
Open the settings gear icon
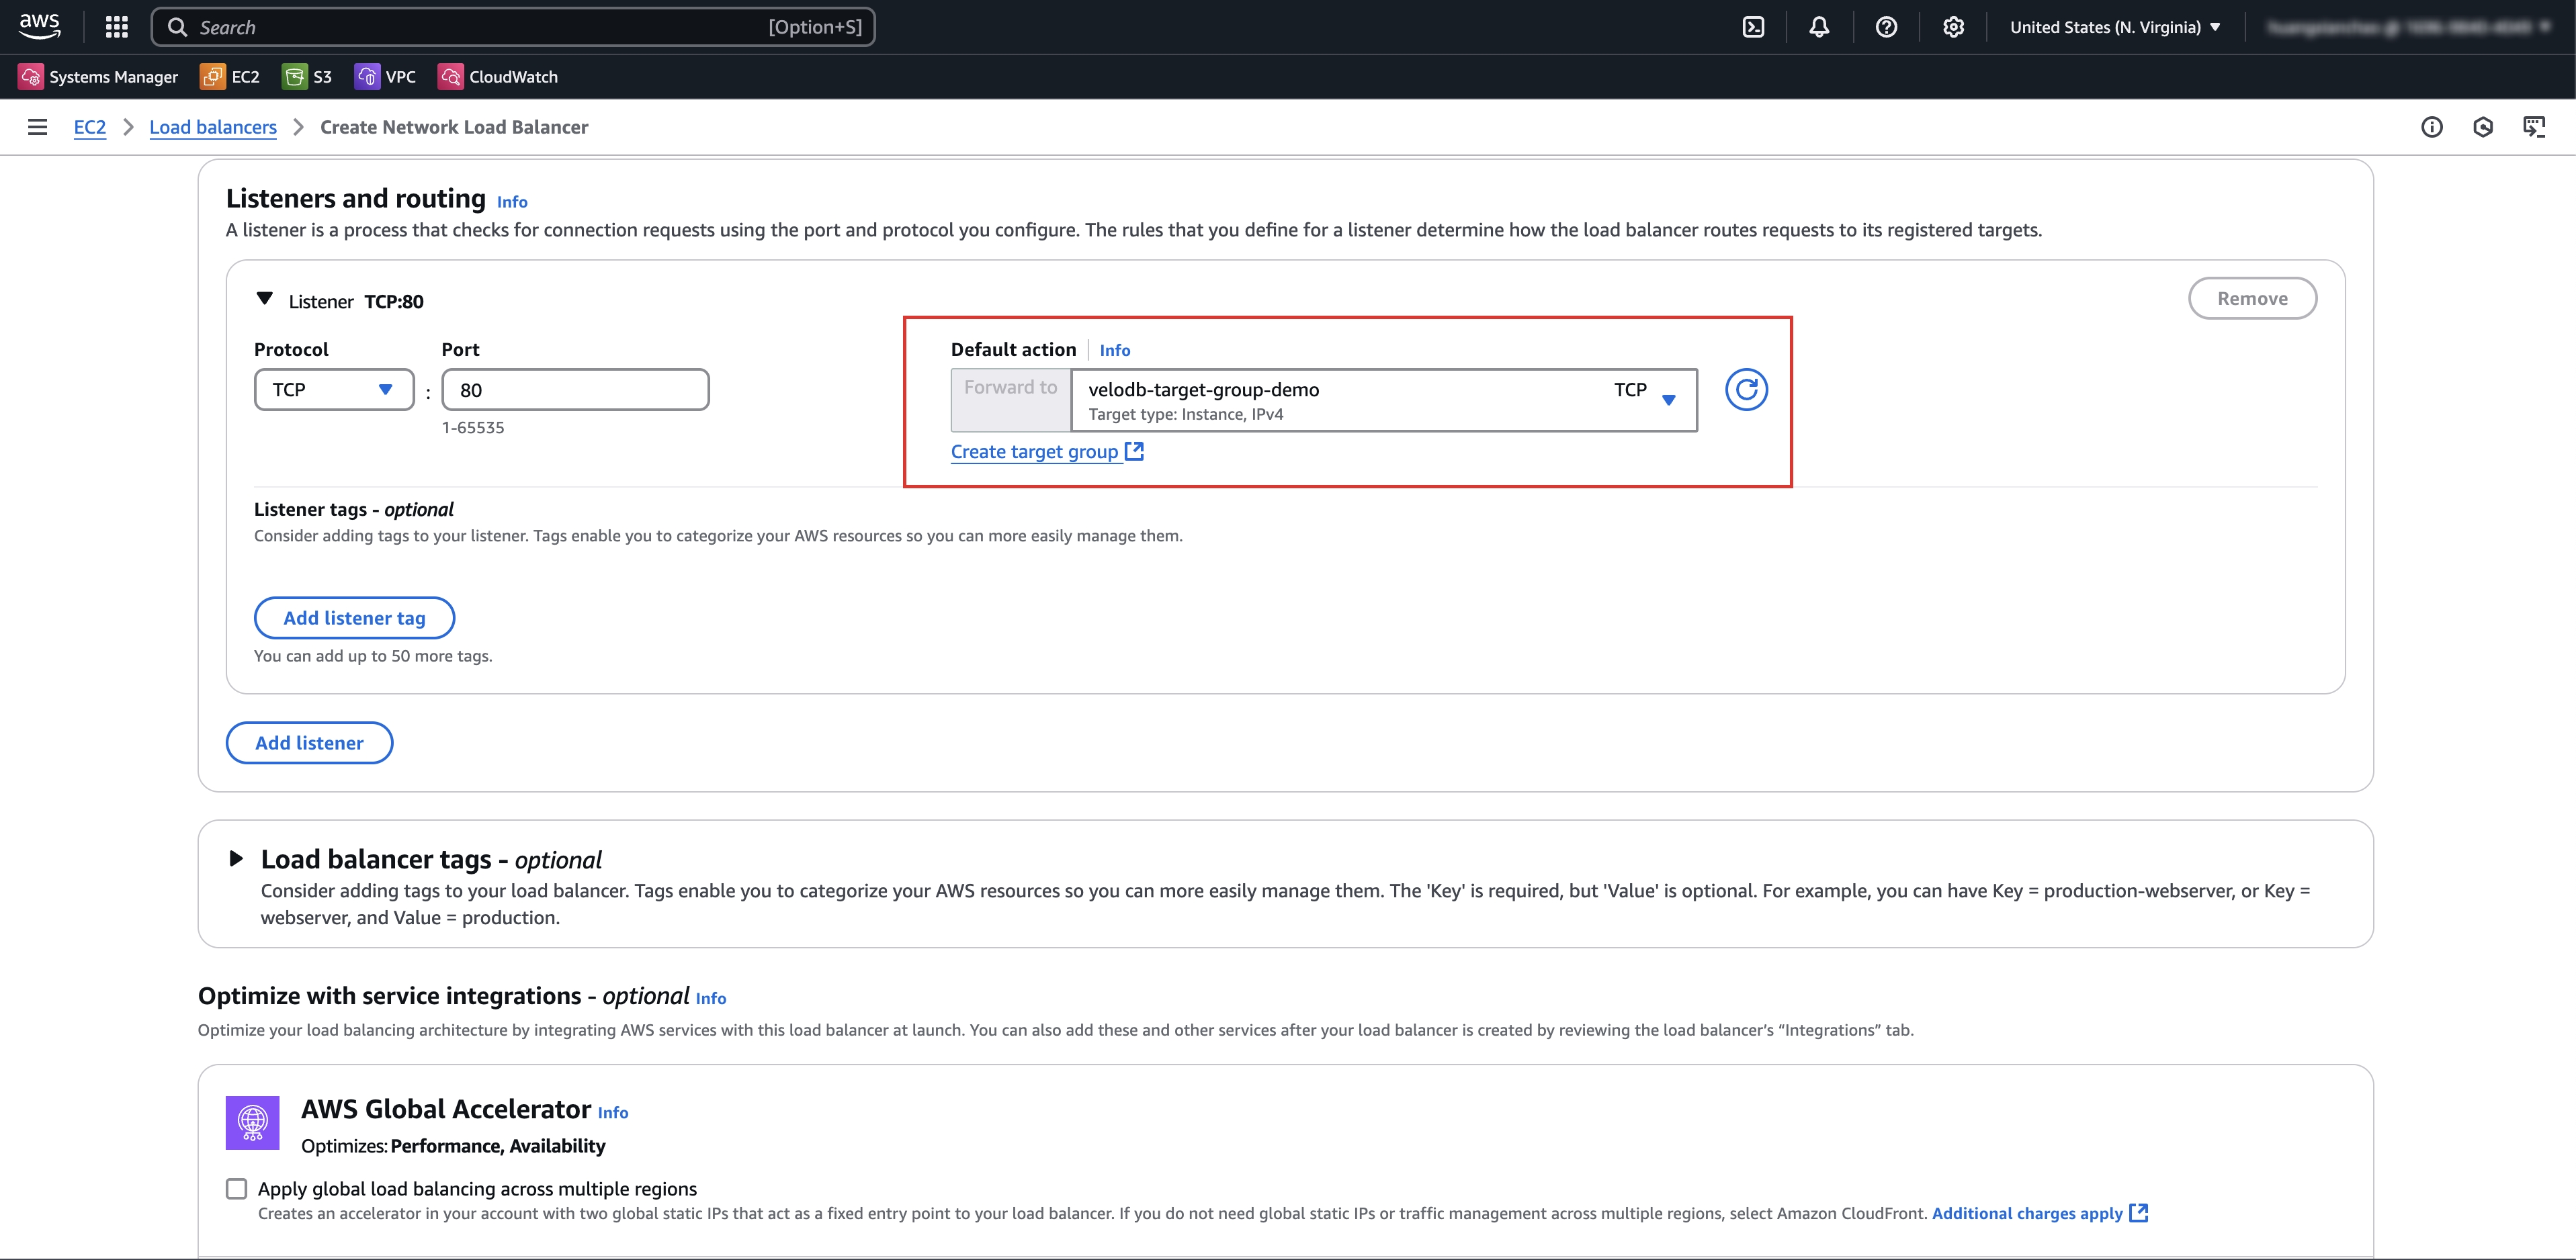[x=1953, y=27]
